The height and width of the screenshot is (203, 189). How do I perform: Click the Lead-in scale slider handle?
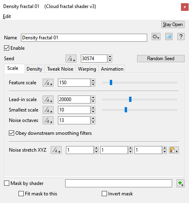click(130, 99)
